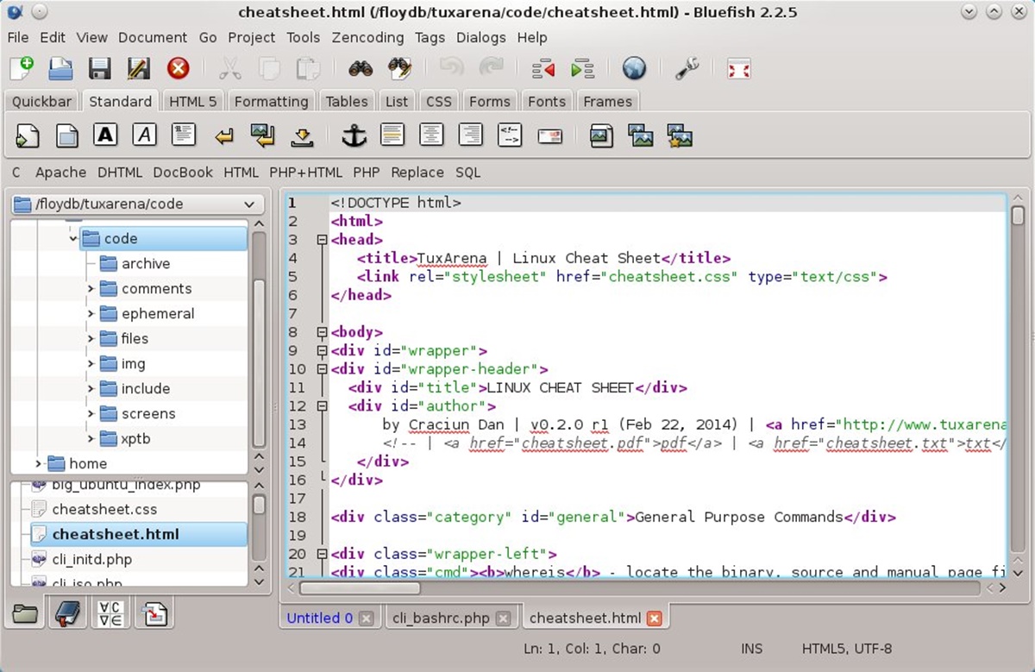Select the archive folder in the tree
The height and width of the screenshot is (672, 1035).
pos(146,264)
